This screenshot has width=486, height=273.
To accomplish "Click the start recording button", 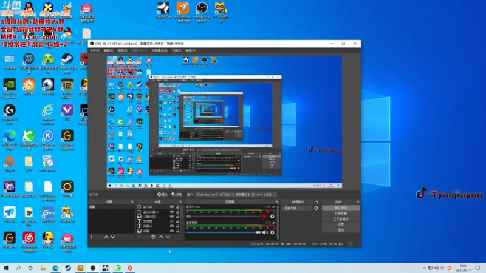I will point(341,214).
